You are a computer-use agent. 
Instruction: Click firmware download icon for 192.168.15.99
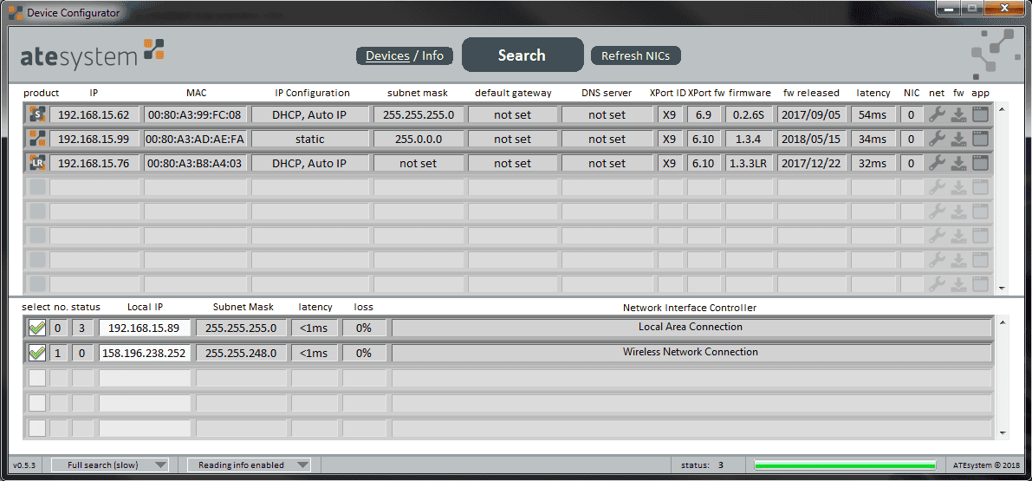(x=959, y=140)
